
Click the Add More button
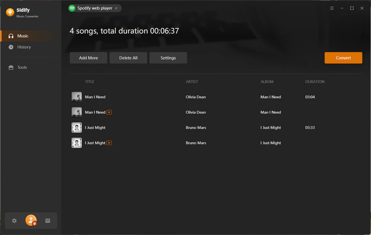tap(89, 58)
